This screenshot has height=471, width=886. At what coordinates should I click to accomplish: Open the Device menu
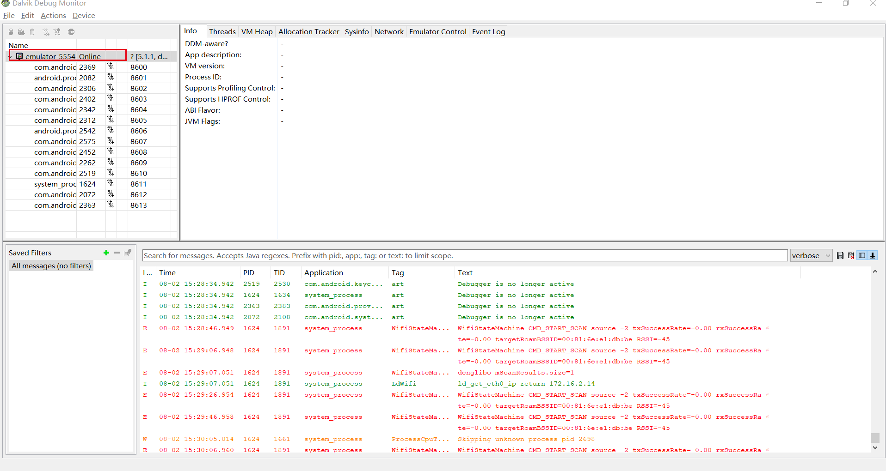point(84,15)
